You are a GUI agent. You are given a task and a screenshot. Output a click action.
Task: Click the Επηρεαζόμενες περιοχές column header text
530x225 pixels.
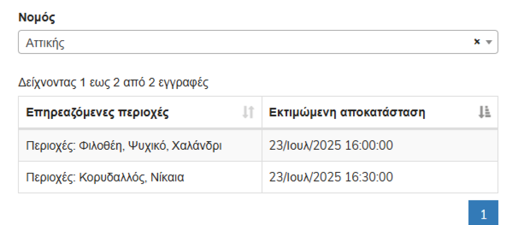tap(97, 113)
